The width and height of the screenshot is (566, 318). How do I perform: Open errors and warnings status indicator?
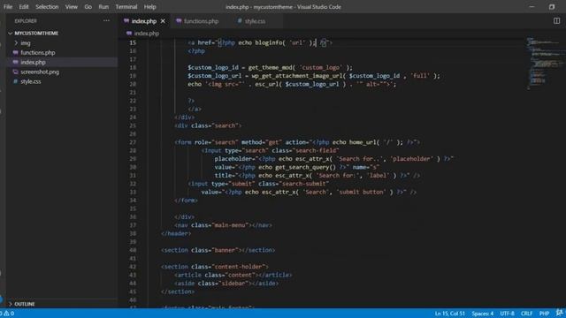click(7, 314)
